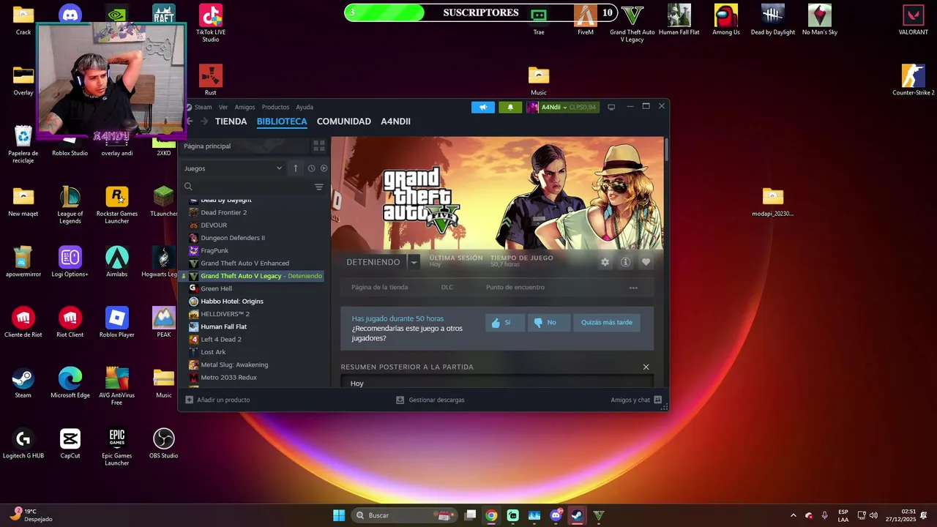The width and height of the screenshot is (937, 527).
Task: Go forward in Steam navigation
Action: click(204, 122)
